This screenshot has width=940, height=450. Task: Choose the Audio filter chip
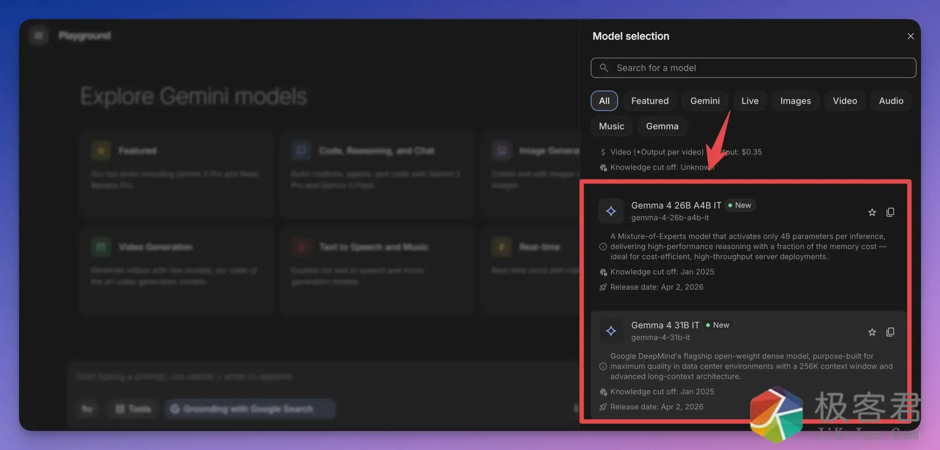point(891,101)
